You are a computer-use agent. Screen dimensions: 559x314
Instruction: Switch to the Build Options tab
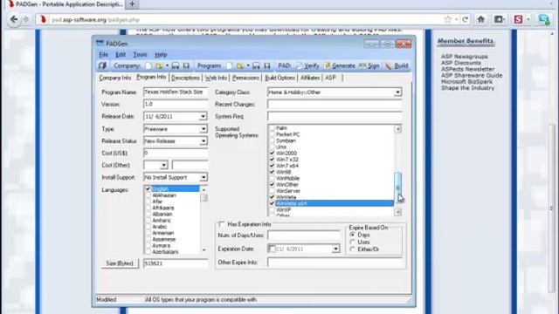[279, 78]
